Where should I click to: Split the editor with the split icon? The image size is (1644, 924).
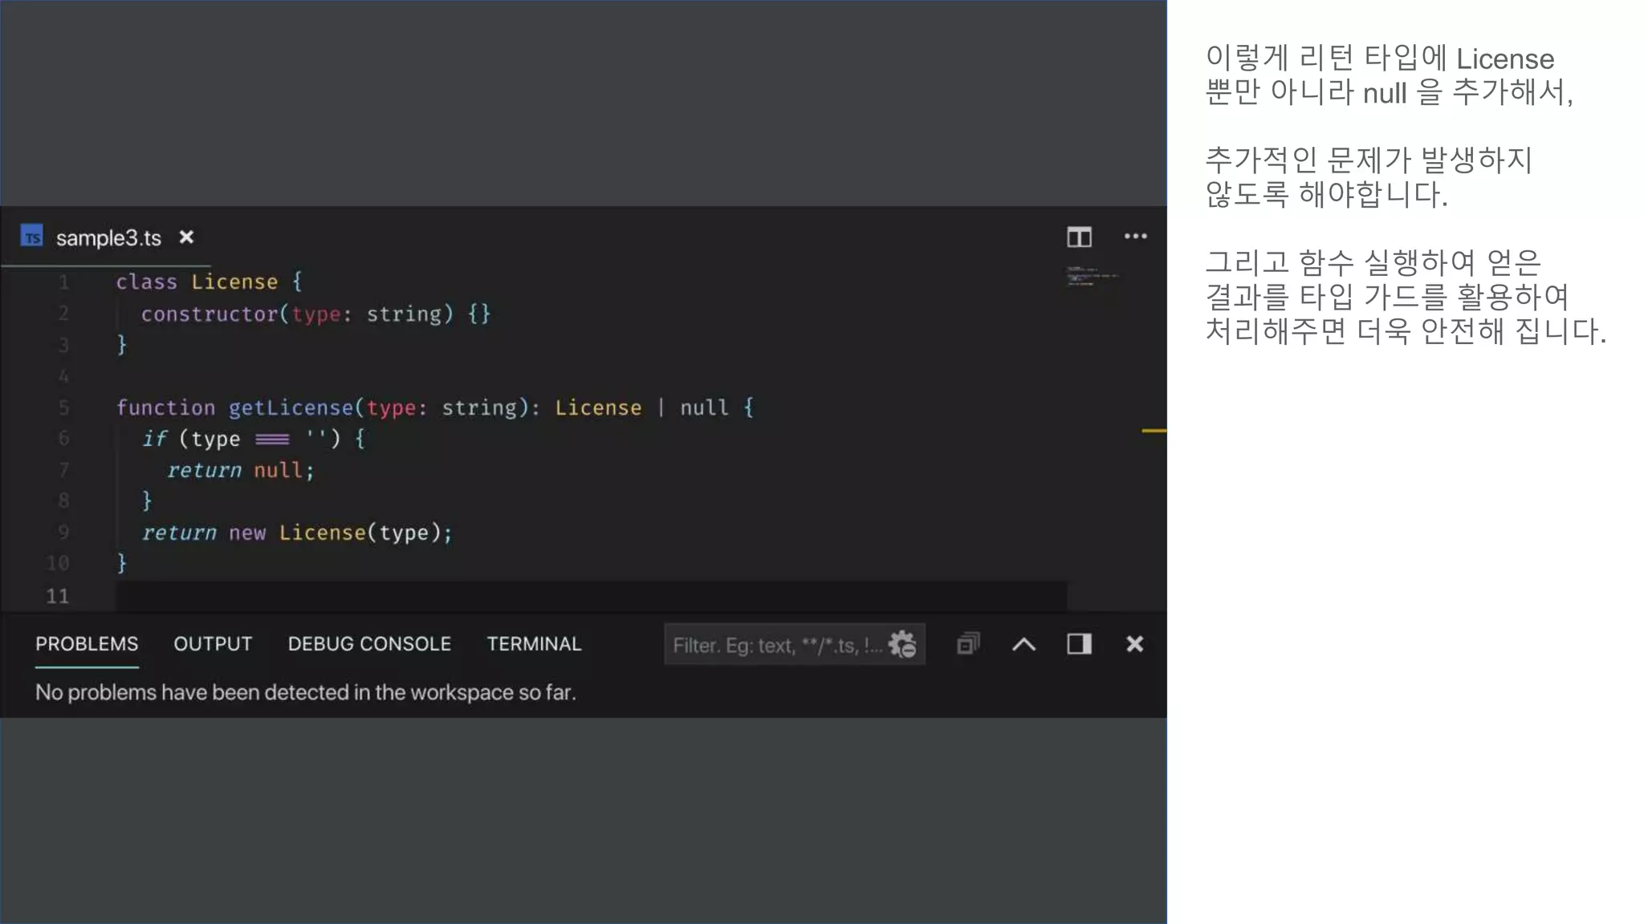pyautogui.click(x=1079, y=237)
